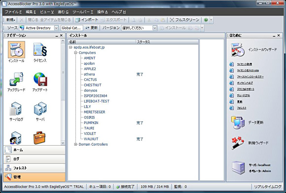The width and height of the screenshot is (286, 193).
Task: Click the 完了 status in athena's row
Action: coord(140,75)
